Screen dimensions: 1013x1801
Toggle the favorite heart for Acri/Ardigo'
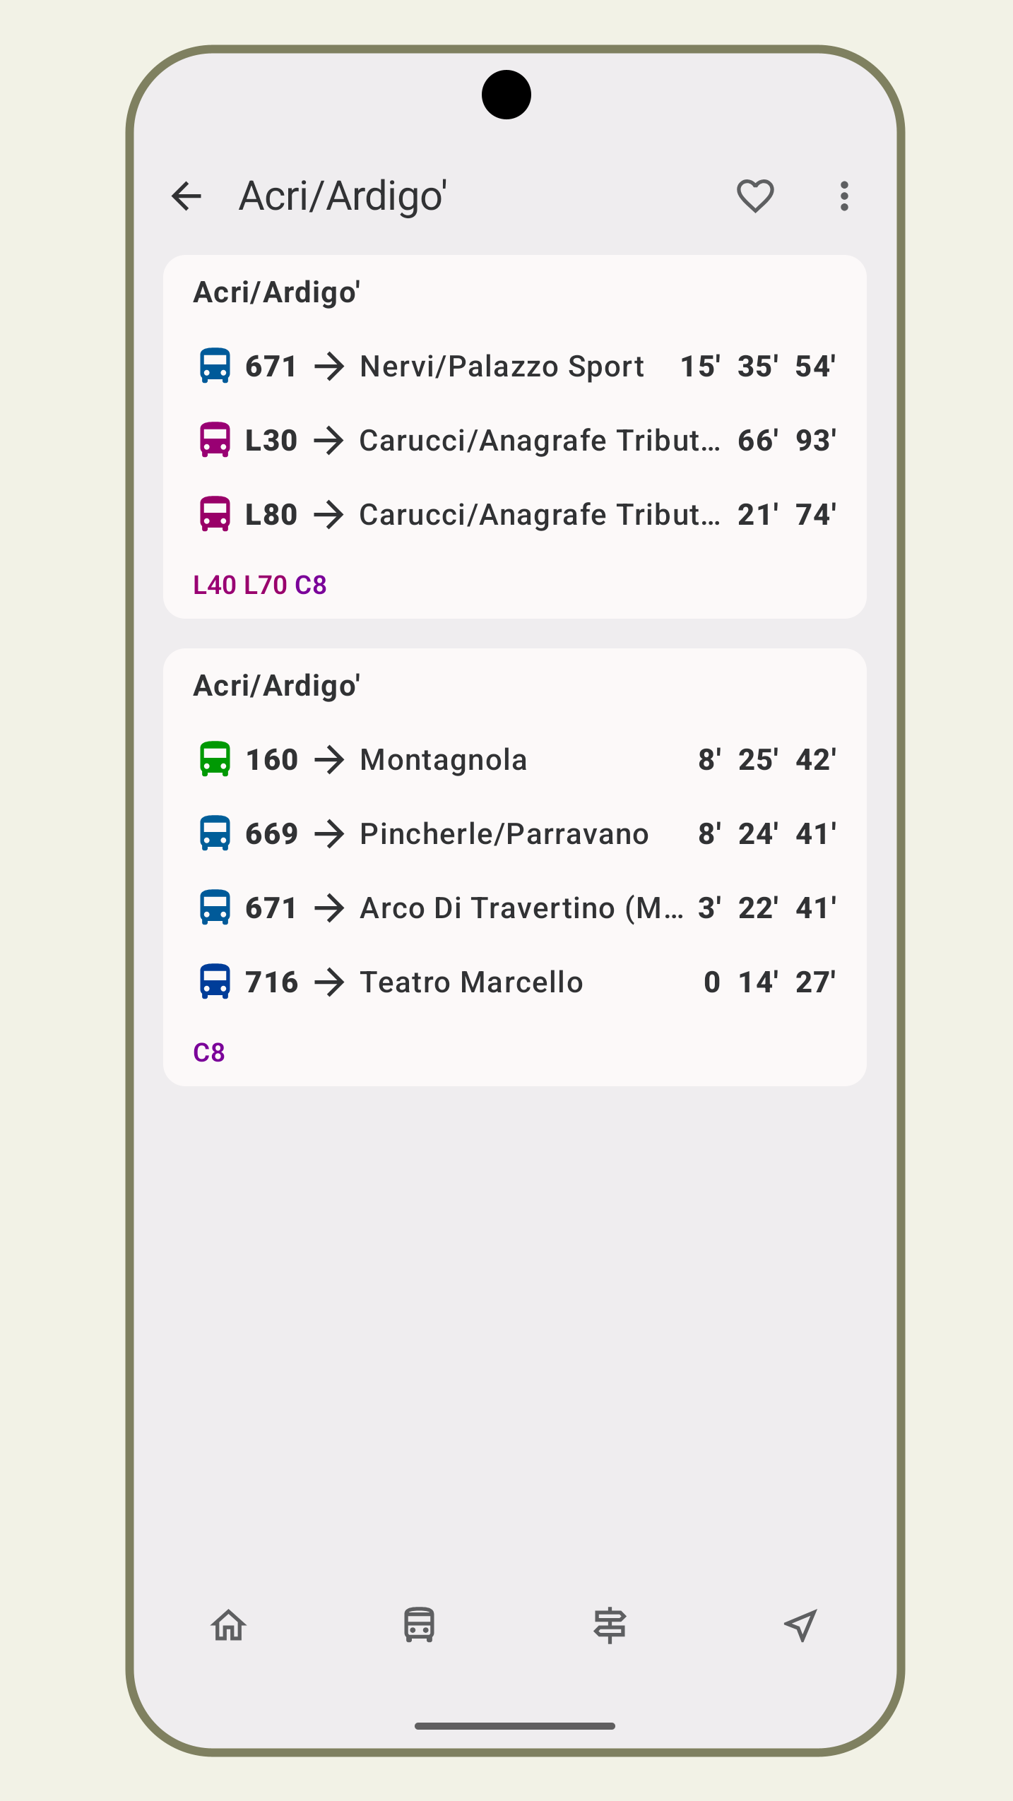[x=755, y=196]
